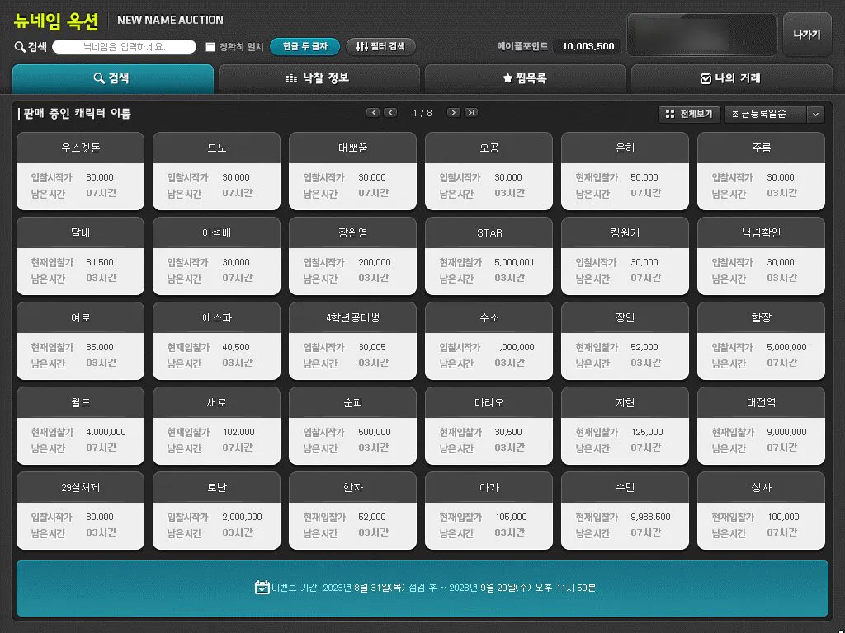The height and width of the screenshot is (633, 845).
Task: Select the 장원영 nickname listing
Action: point(352,256)
